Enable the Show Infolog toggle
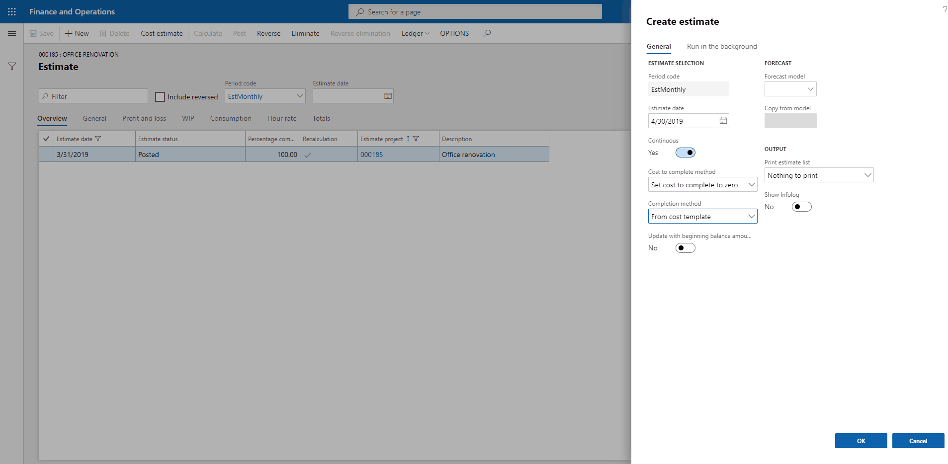948x464 pixels. (x=801, y=207)
